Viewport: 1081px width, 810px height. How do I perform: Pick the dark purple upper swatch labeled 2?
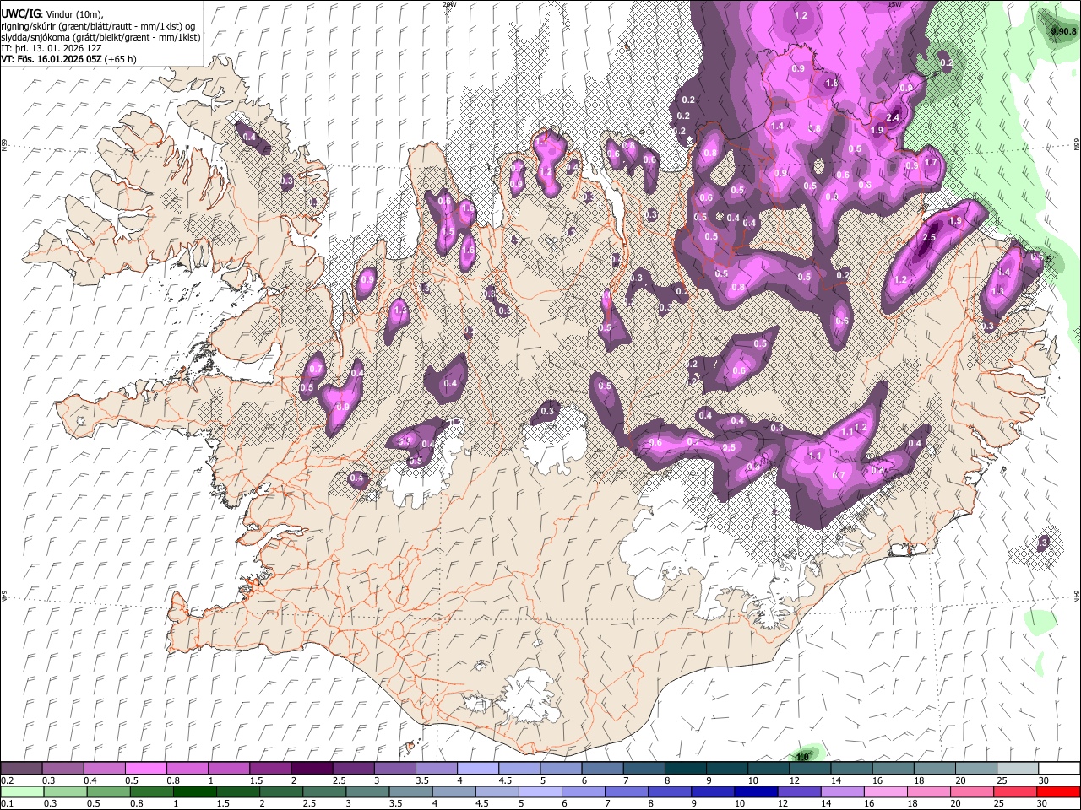point(311,769)
